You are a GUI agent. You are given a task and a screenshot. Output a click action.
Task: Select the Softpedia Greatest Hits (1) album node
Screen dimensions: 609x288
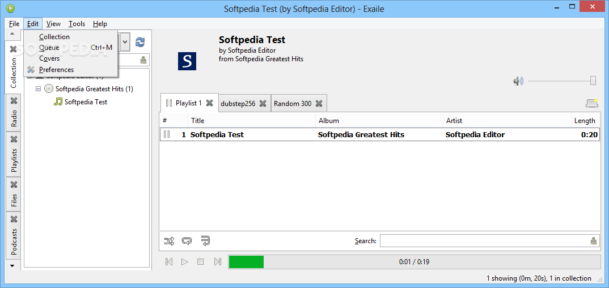coord(94,89)
